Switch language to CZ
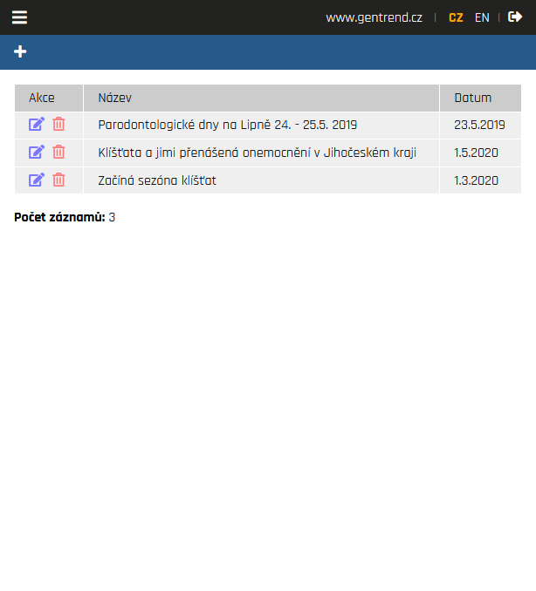This screenshot has height=591, width=536. point(456,17)
